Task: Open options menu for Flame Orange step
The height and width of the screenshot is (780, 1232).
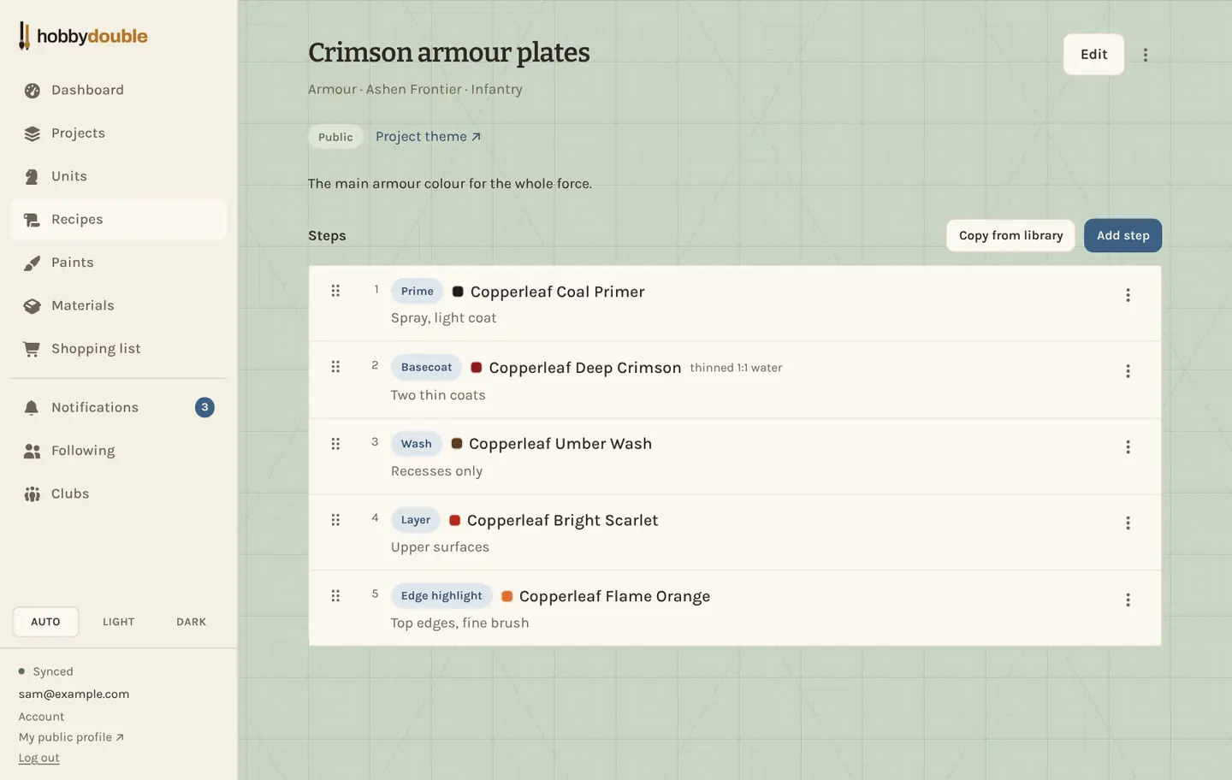Action: 1128,600
